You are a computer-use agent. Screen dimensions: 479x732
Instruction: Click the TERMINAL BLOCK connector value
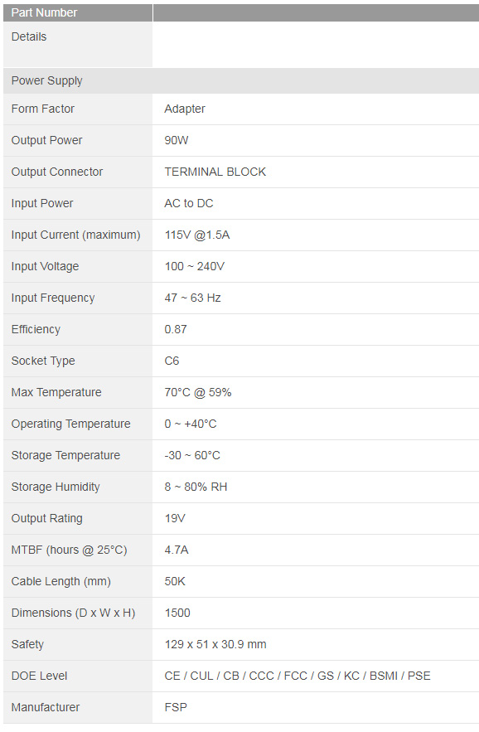click(215, 172)
